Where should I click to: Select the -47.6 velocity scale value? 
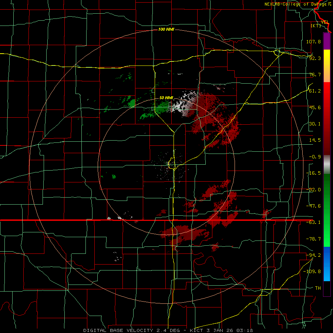coord(313,206)
